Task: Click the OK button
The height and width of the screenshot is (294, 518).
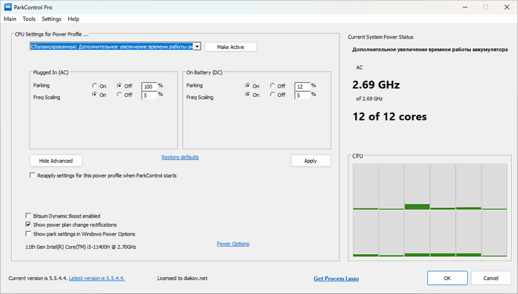Action: pyautogui.click(x=447, y=278)
